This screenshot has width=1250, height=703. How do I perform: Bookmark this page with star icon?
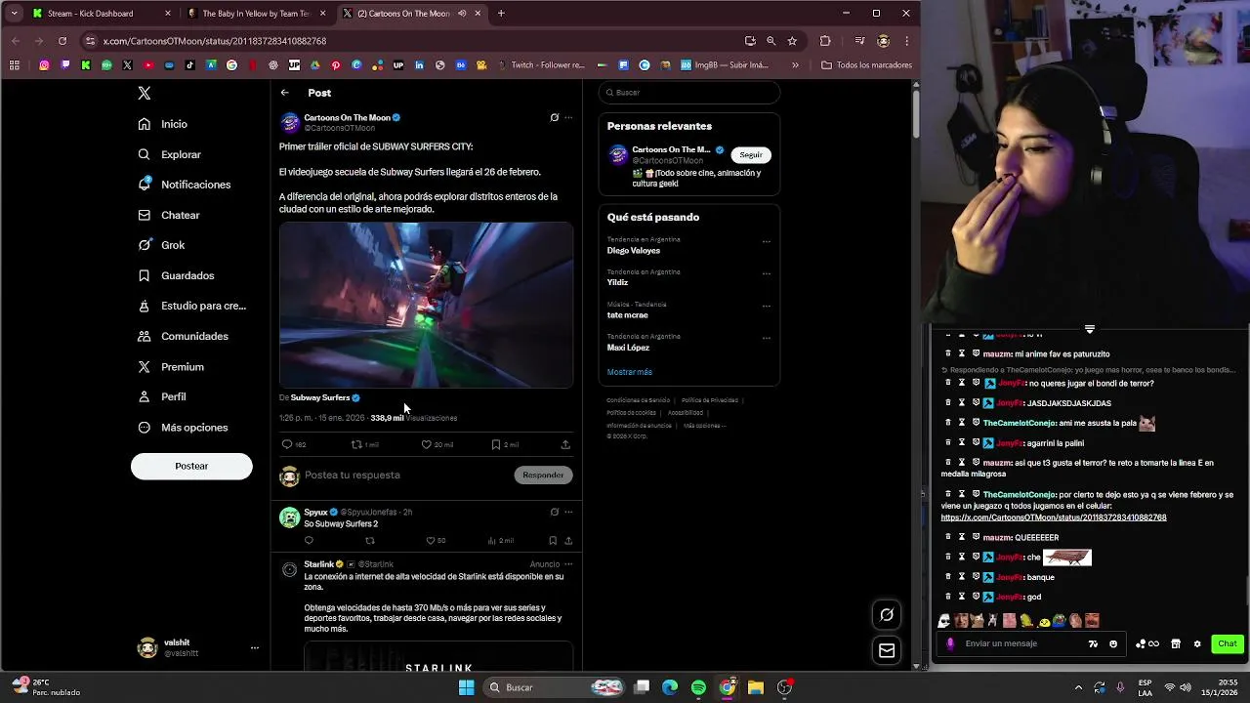pos(792,41)
